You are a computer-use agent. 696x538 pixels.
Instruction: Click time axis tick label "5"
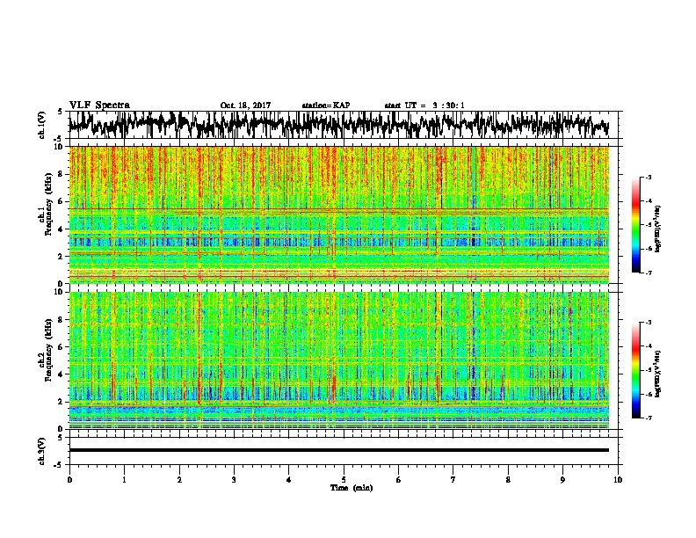344,479
